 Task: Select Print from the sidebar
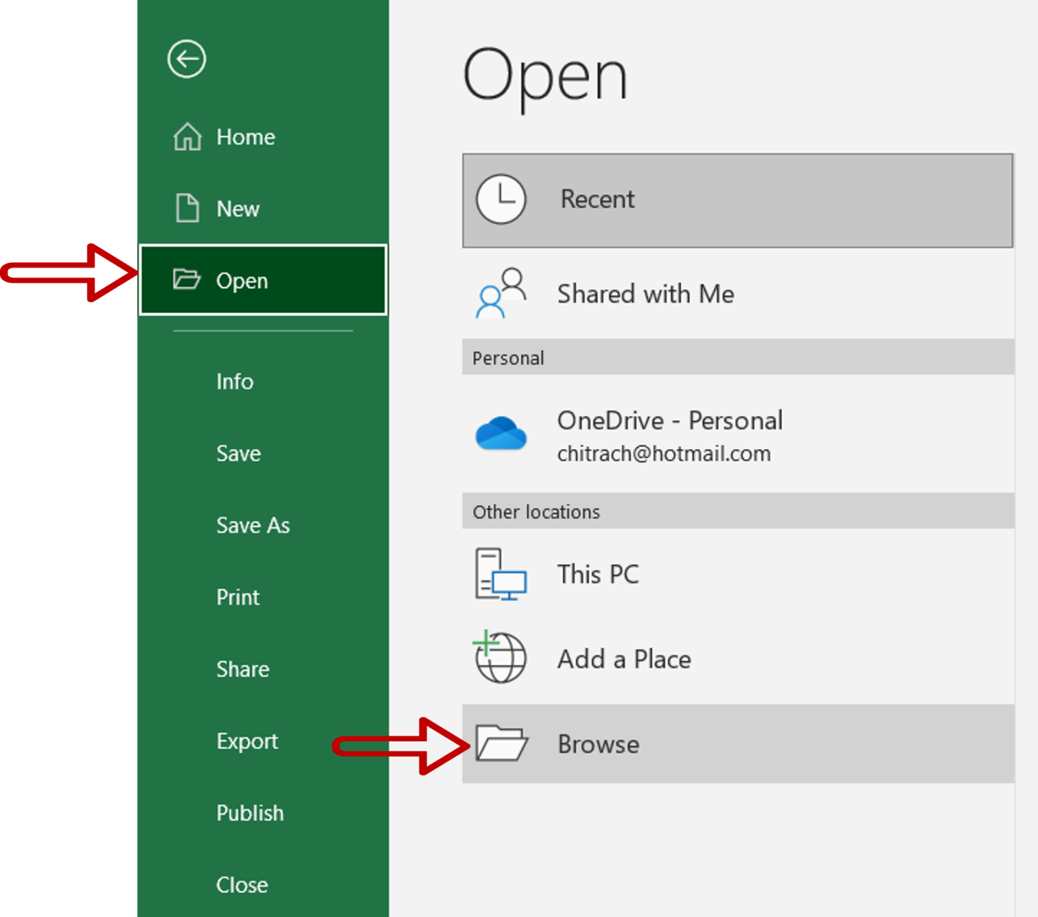[x=237, y=597]
